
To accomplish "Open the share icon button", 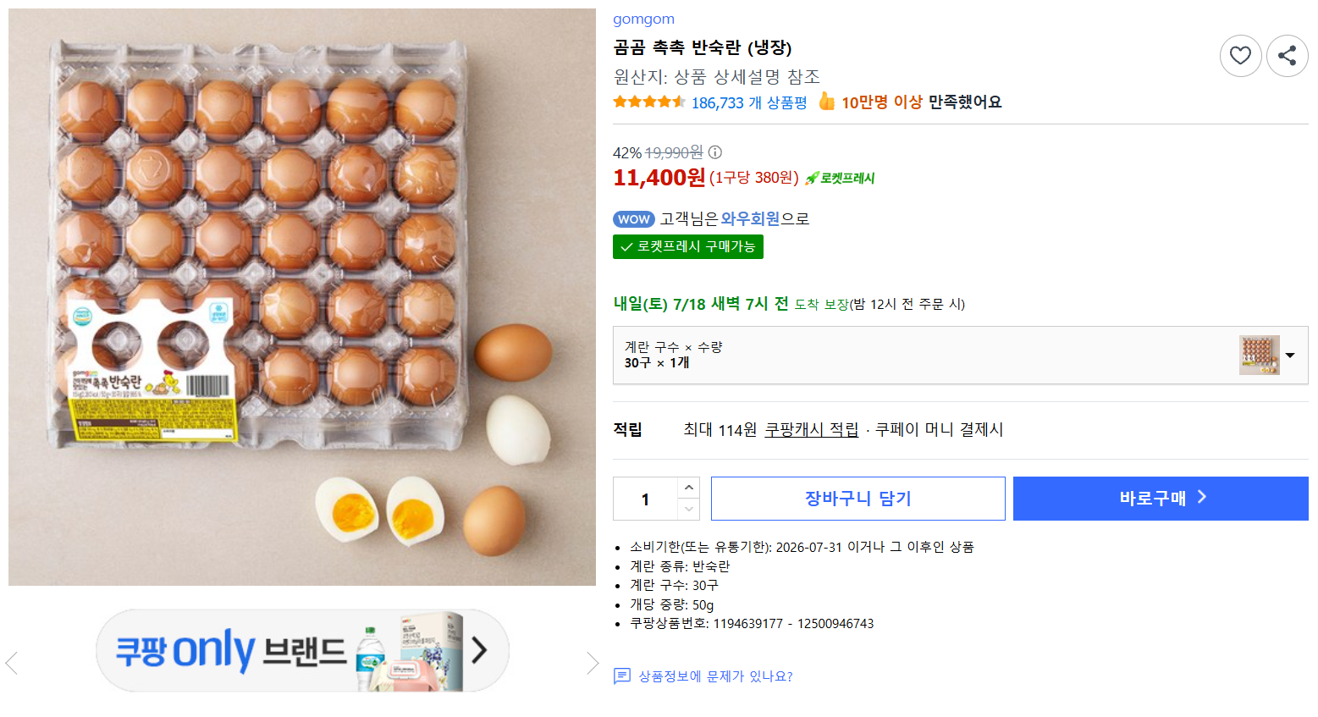I will click(x=1287, y=56).
